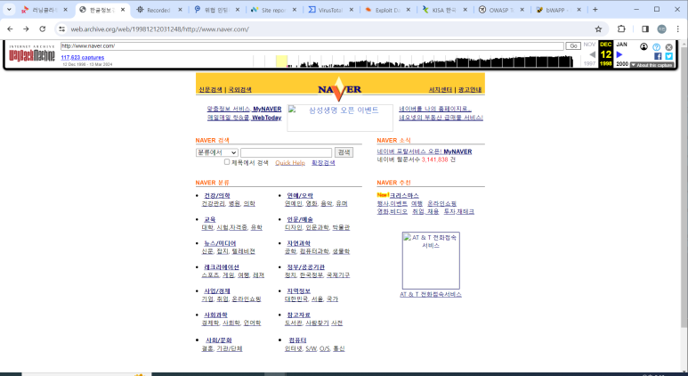Go back with the browser back arrow

click(x=10, y=29)
